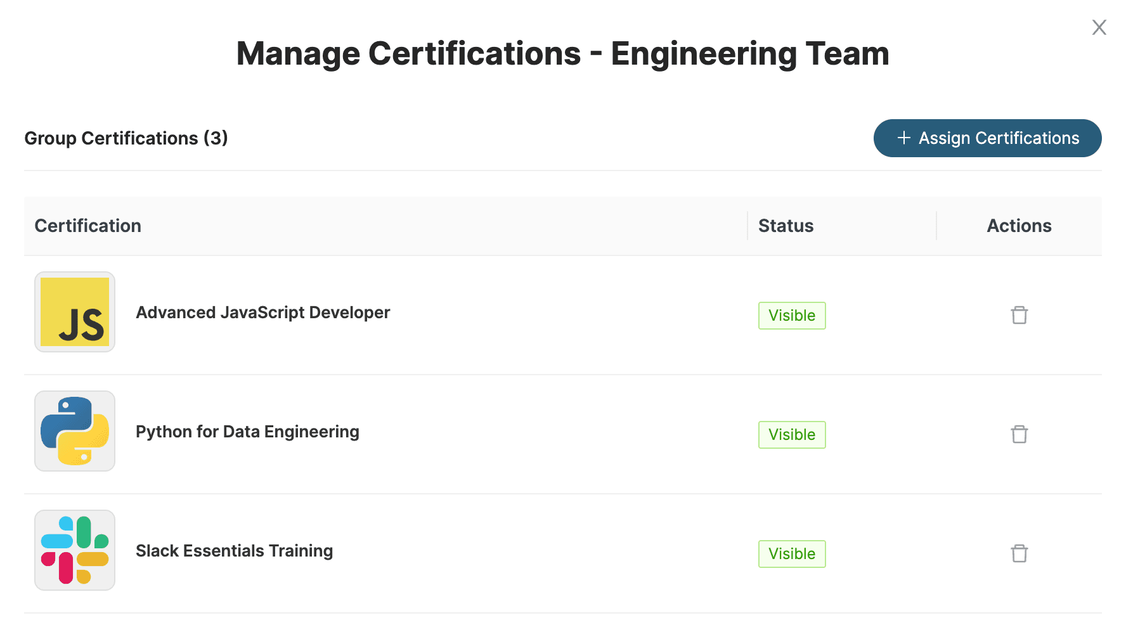The width and height of the screenshot is (1126, 625).
Task: Toggle visibility for Advanced JavaScript Developer
Action: click(x=792, y=315)
